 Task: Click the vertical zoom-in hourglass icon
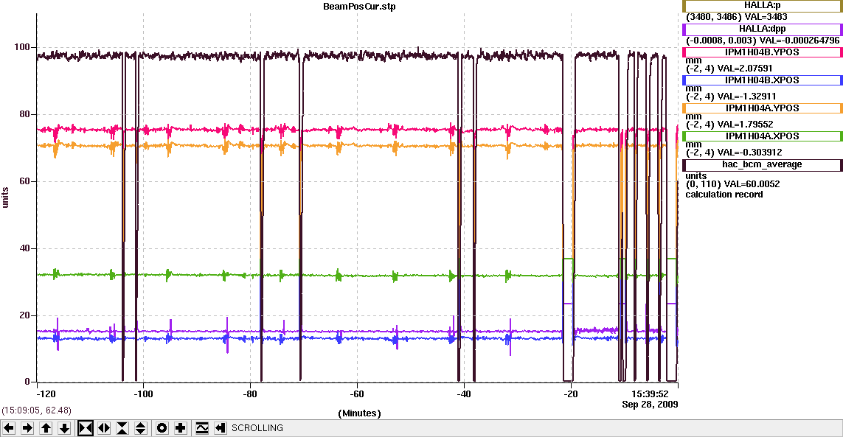[x=122, y=428]
